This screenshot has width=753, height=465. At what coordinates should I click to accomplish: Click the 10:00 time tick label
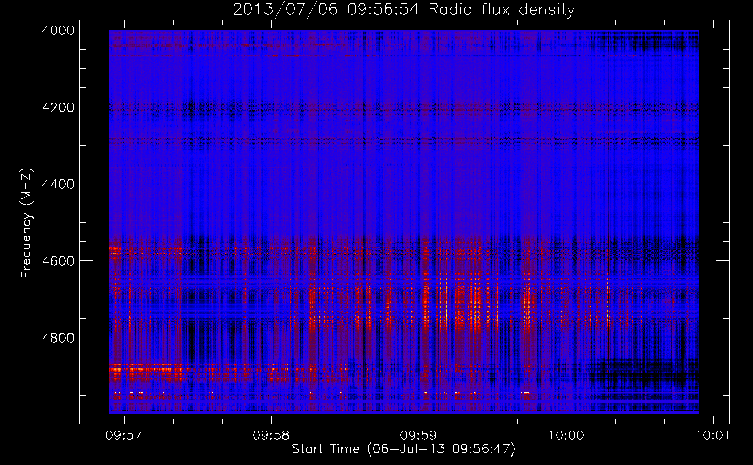[x=566, y=435]
